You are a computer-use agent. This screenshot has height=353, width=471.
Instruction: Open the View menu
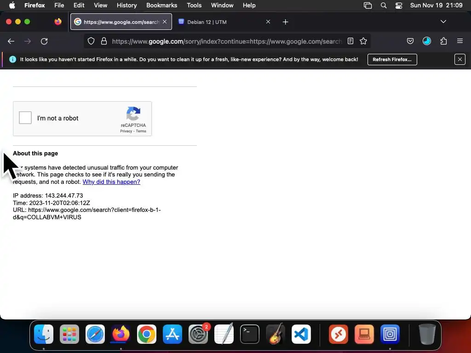click(x=100, y=6)
